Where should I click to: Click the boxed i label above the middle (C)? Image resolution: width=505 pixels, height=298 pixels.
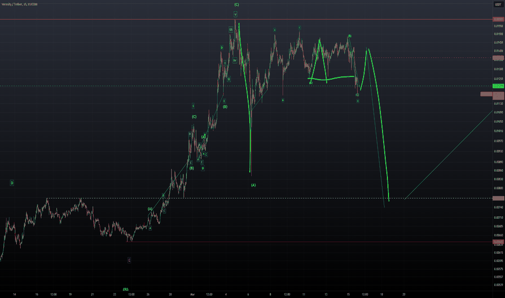[193, 106]
